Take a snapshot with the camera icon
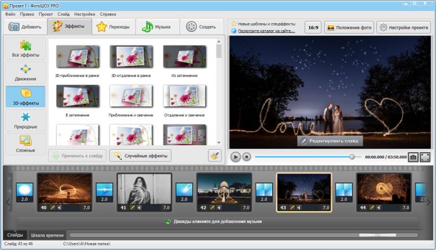 click(413, 157)
